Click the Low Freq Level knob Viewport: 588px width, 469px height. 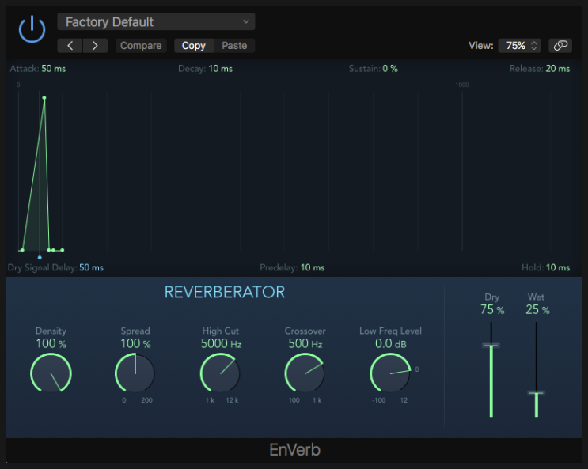coord(389,373)
